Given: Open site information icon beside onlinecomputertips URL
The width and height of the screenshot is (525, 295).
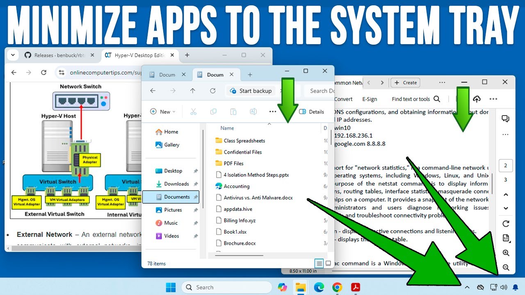Looking at the screenshot, I should coord(62,73).
